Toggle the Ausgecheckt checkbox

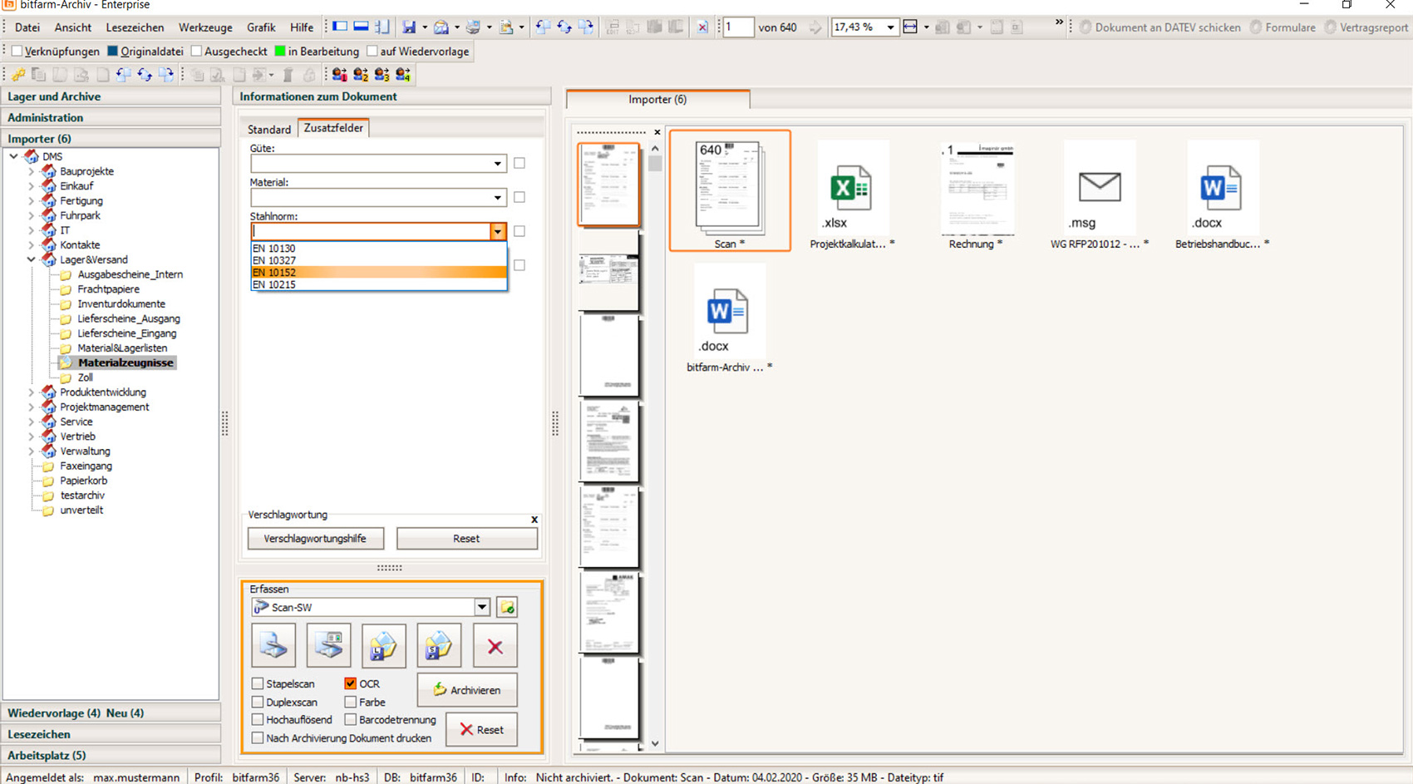pyautogui.click(x=196, y=52)
